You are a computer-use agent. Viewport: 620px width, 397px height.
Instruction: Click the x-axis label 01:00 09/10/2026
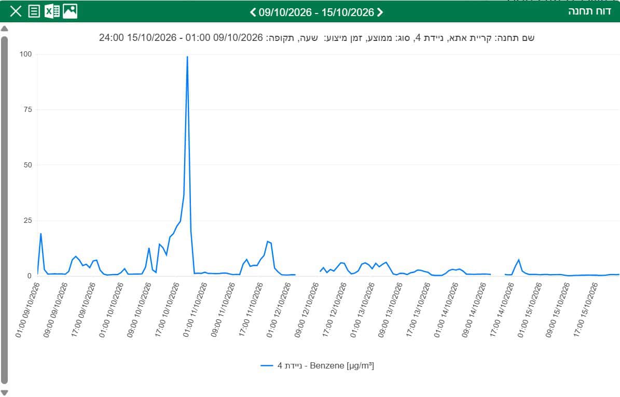pyautogui.click(x=27, y=310)
